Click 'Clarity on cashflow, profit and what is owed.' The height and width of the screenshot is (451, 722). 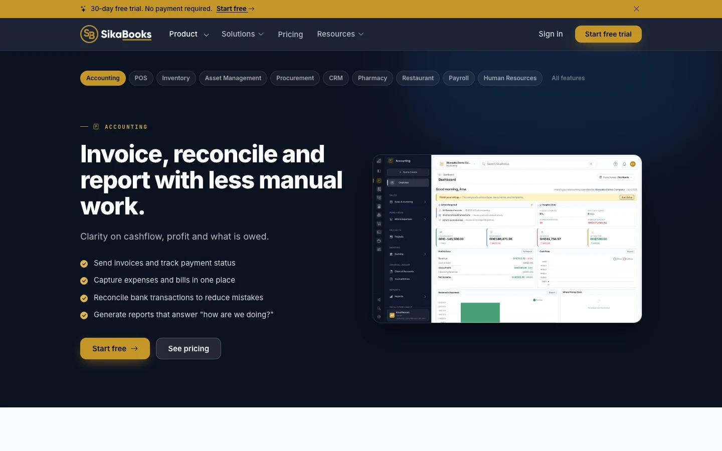tap(174, 237)
